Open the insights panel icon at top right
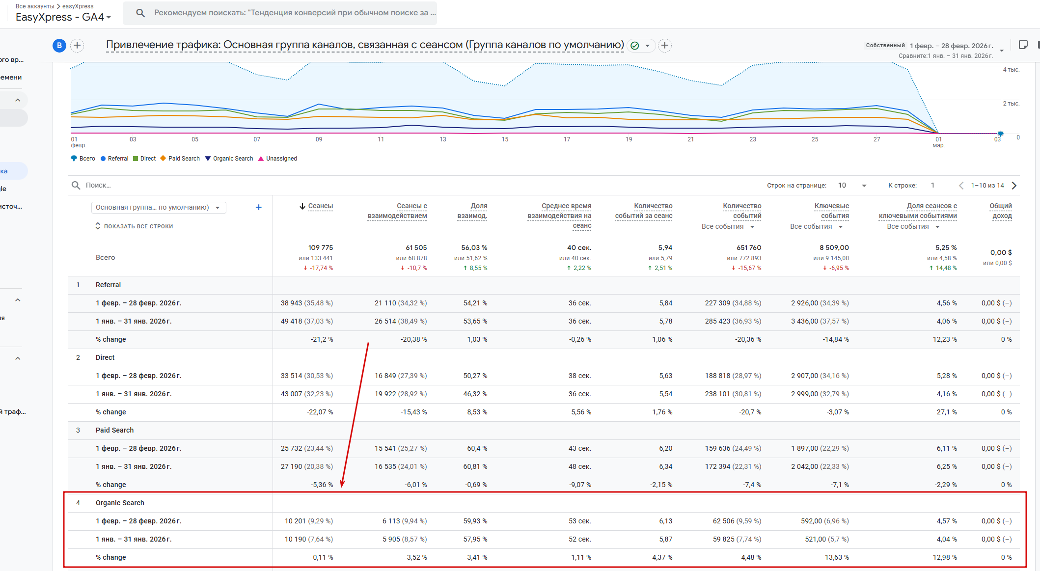The width and height of the screenshot is (1040, 571). click(x=1023, y=45)
